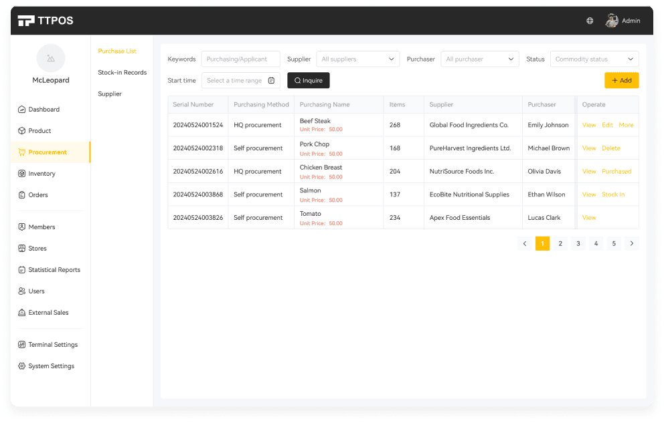The height and width of the screenshot is (423, 664).
Task: Edit the Beef Steak purchase
Action: click(607, 125)
